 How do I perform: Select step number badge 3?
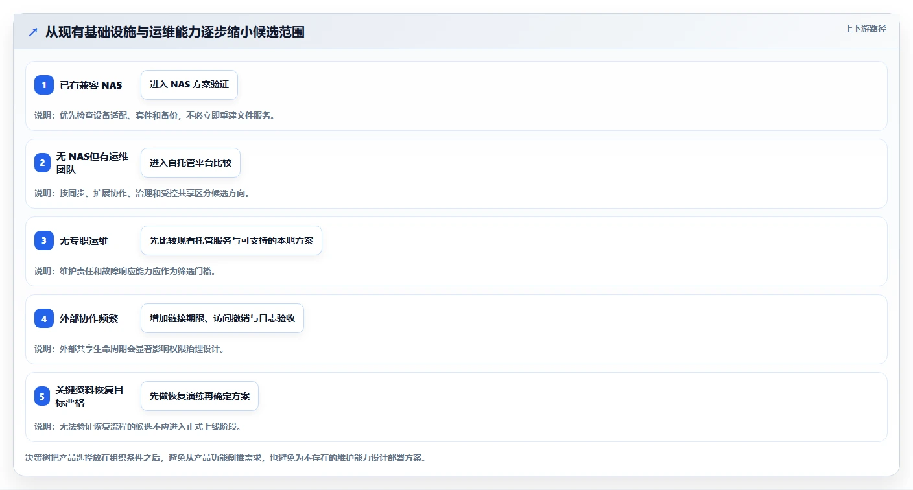click(x=44, y=240)
